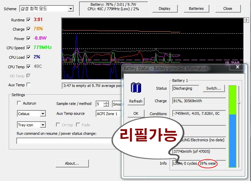The image size is (251, 181).
Task: Decrease the sample rate with down stepper
Action: pyautogui.click(x=106, y=105)
